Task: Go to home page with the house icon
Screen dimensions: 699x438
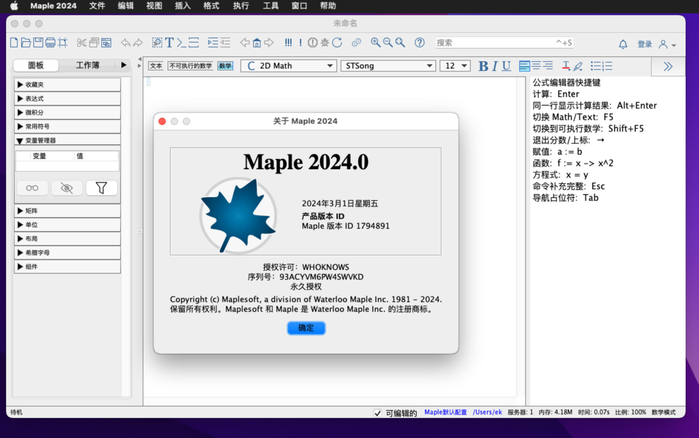Action: [x=257, y=42]
